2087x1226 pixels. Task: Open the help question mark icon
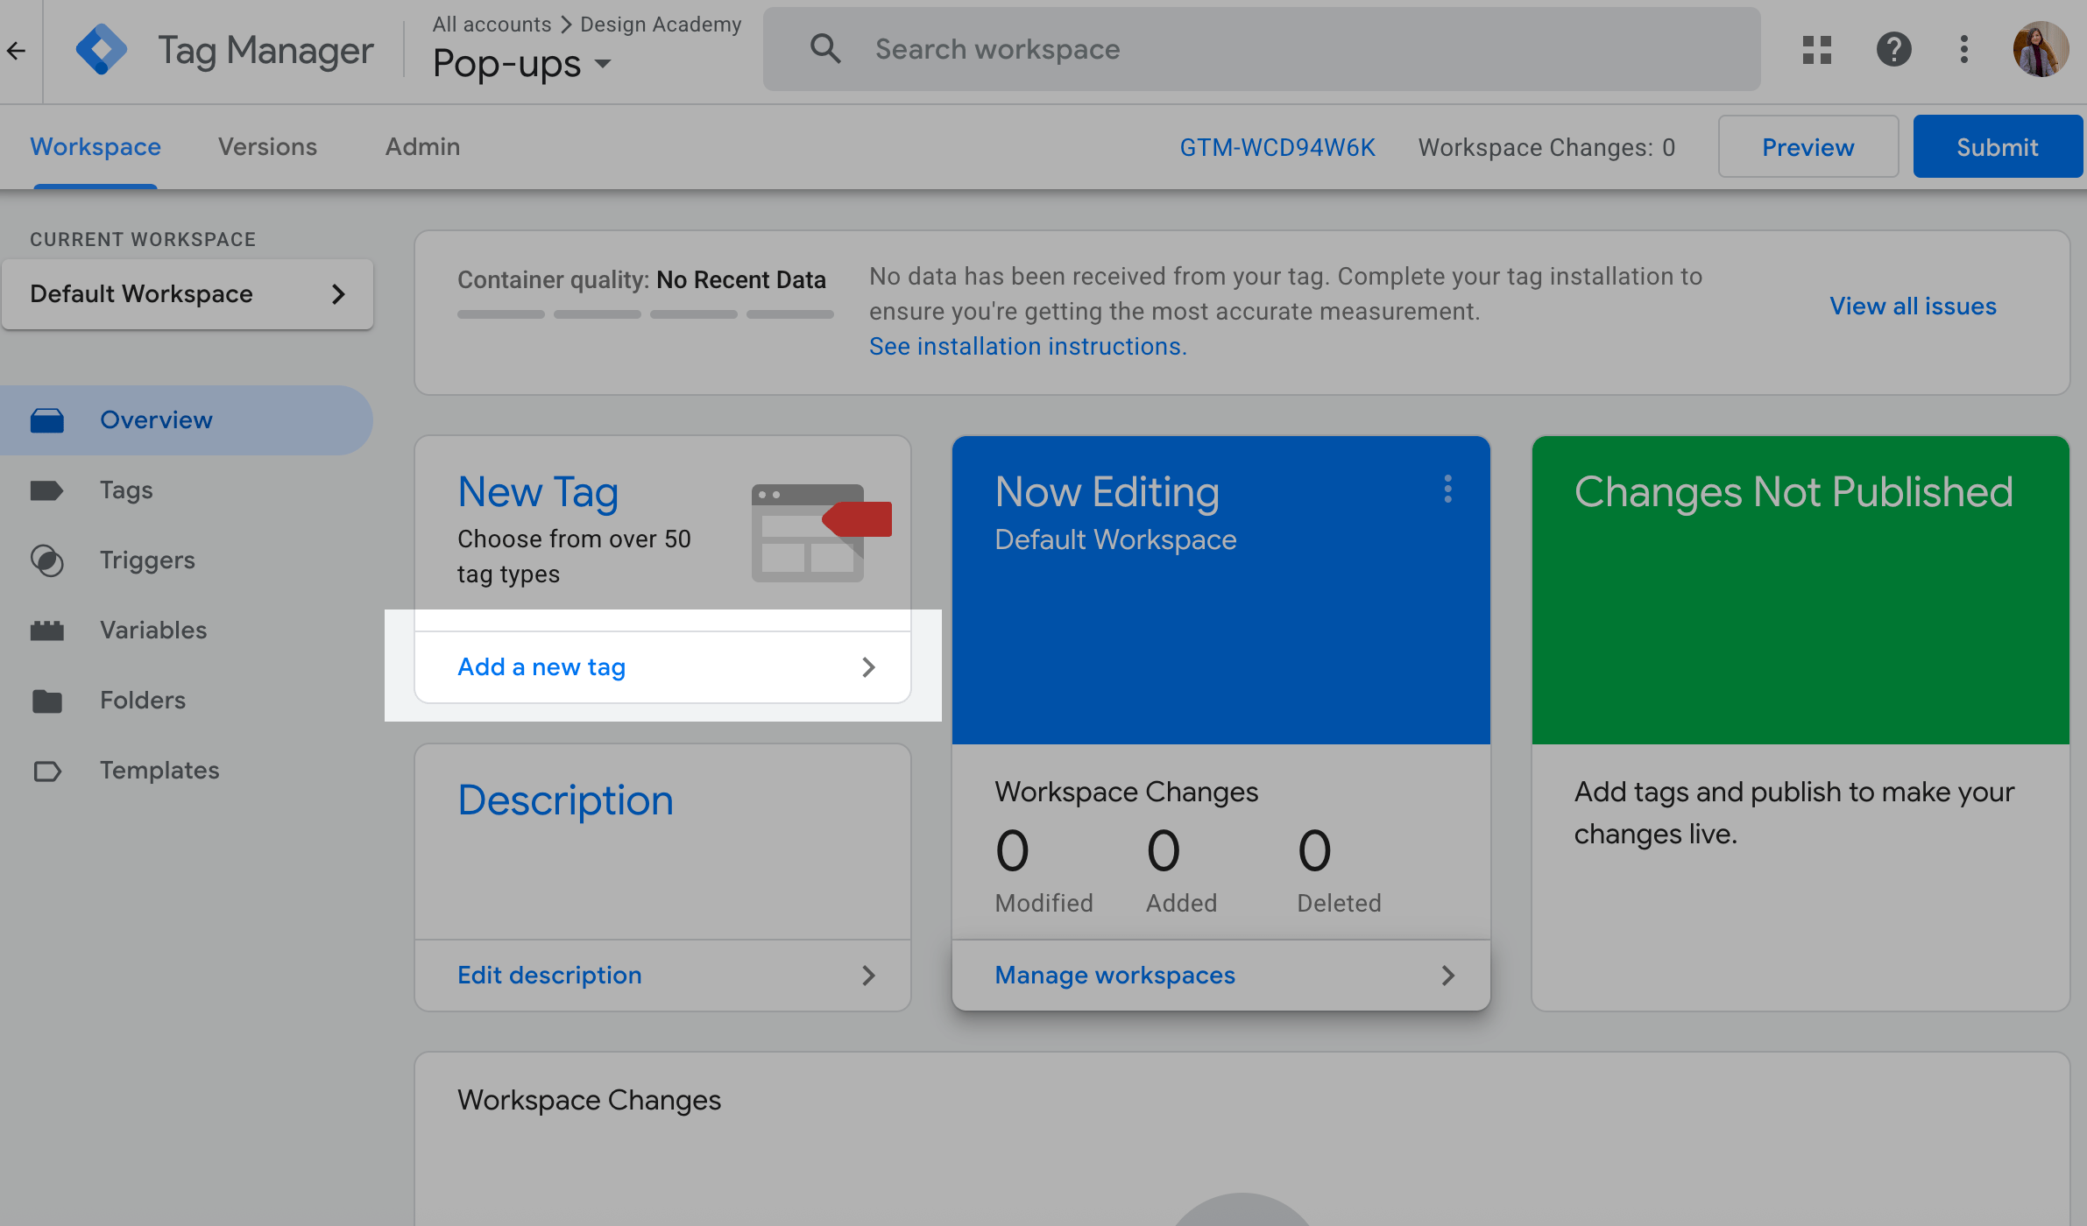point(1893,50)
